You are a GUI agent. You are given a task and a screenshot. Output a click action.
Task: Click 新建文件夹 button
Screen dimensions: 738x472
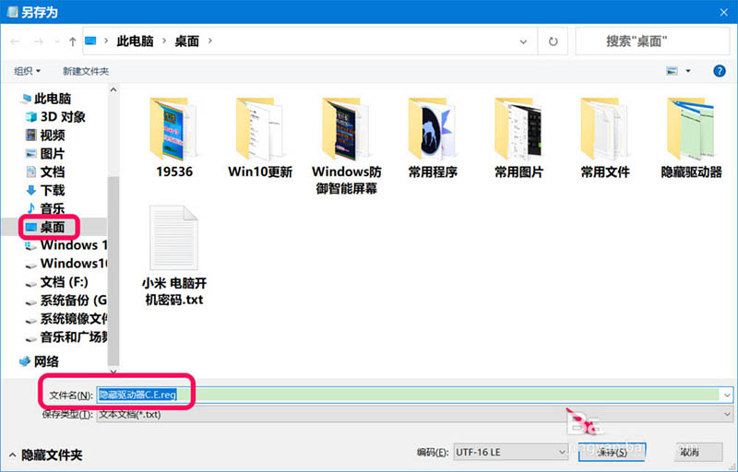point(86,71)
